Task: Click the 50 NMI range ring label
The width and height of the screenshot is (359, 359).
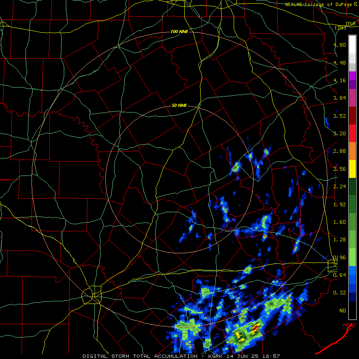Action: [179, 105]
